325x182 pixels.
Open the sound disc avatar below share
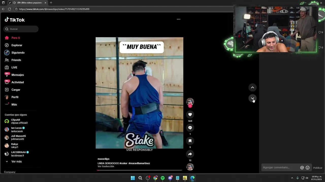click(x=190, y=167)
